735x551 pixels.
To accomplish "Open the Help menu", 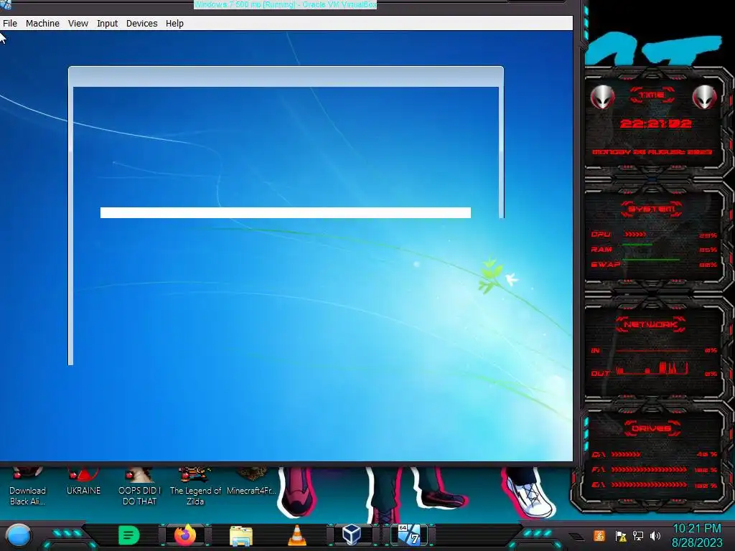I will pyautogui.click(x=174, y=24).
